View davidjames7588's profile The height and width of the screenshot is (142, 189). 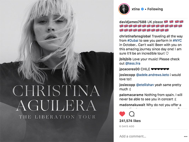pyautogui.click(x=133, y=22)
